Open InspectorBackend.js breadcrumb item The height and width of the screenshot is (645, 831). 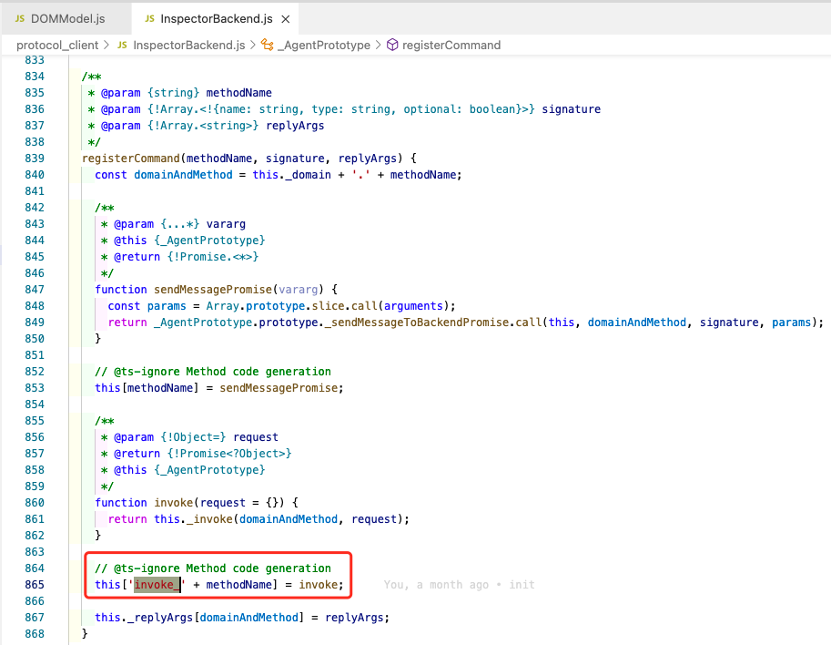pyautogui.click(x=188, y=45)
